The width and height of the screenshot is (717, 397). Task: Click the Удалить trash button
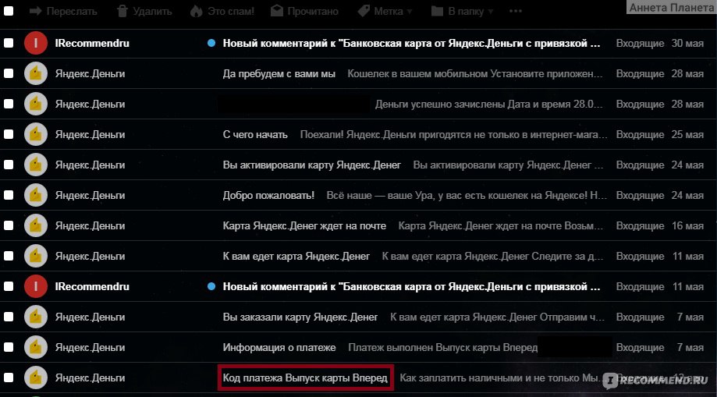click(x=144, y=12)
